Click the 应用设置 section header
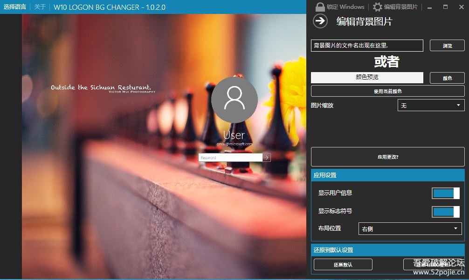 pyautogui.click(x=387, y=175)
